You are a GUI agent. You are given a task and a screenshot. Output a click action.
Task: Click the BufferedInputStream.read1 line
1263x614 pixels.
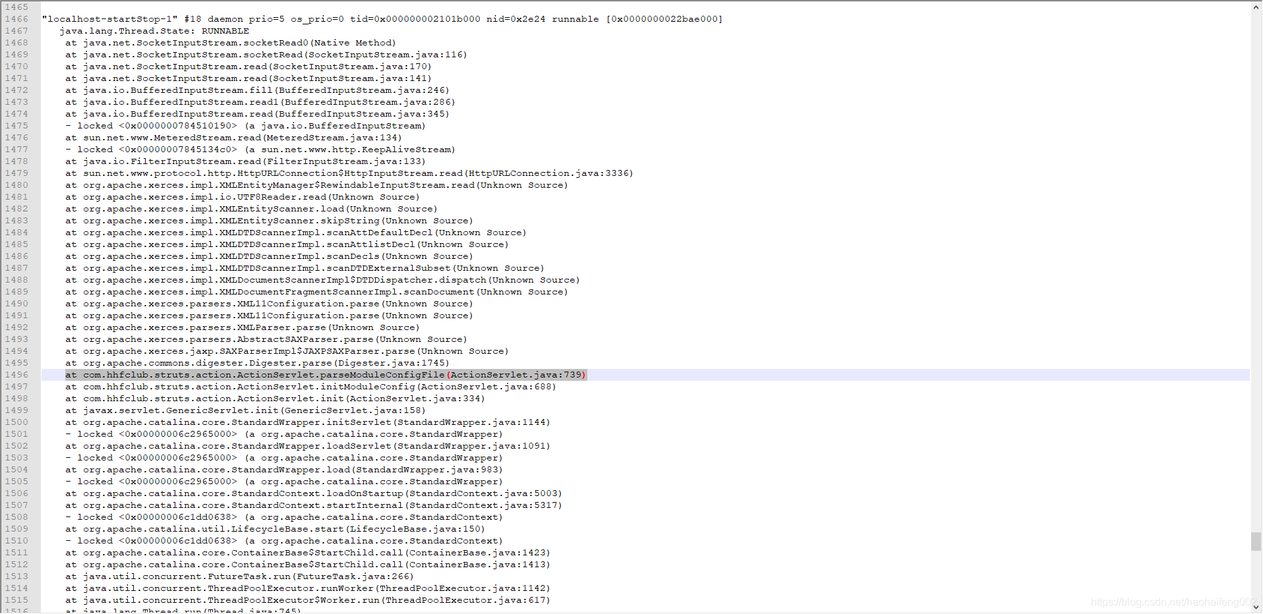point(260,102)
